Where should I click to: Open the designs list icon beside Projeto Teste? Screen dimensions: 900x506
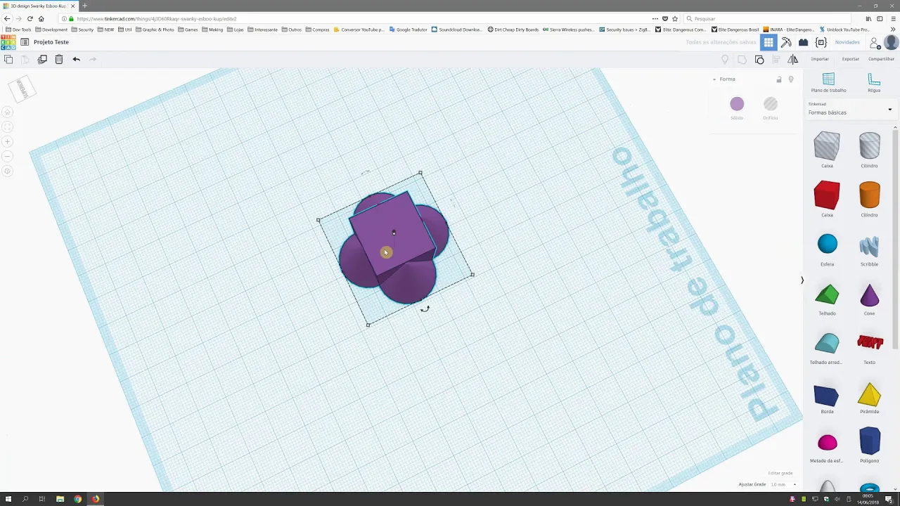(25, 42)
